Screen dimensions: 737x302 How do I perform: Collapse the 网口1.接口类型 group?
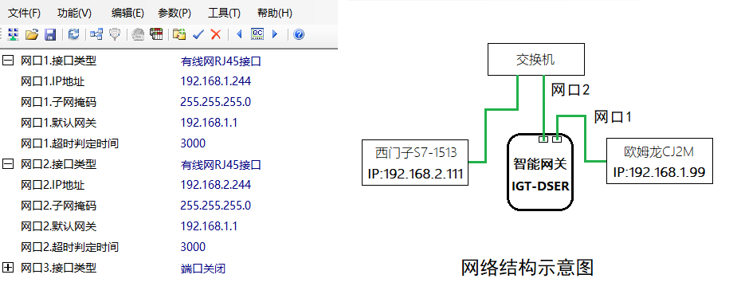point(8,61)
